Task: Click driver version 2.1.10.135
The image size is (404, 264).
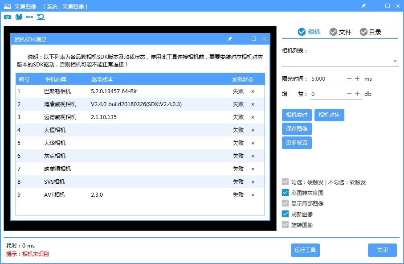Action: 104,117
